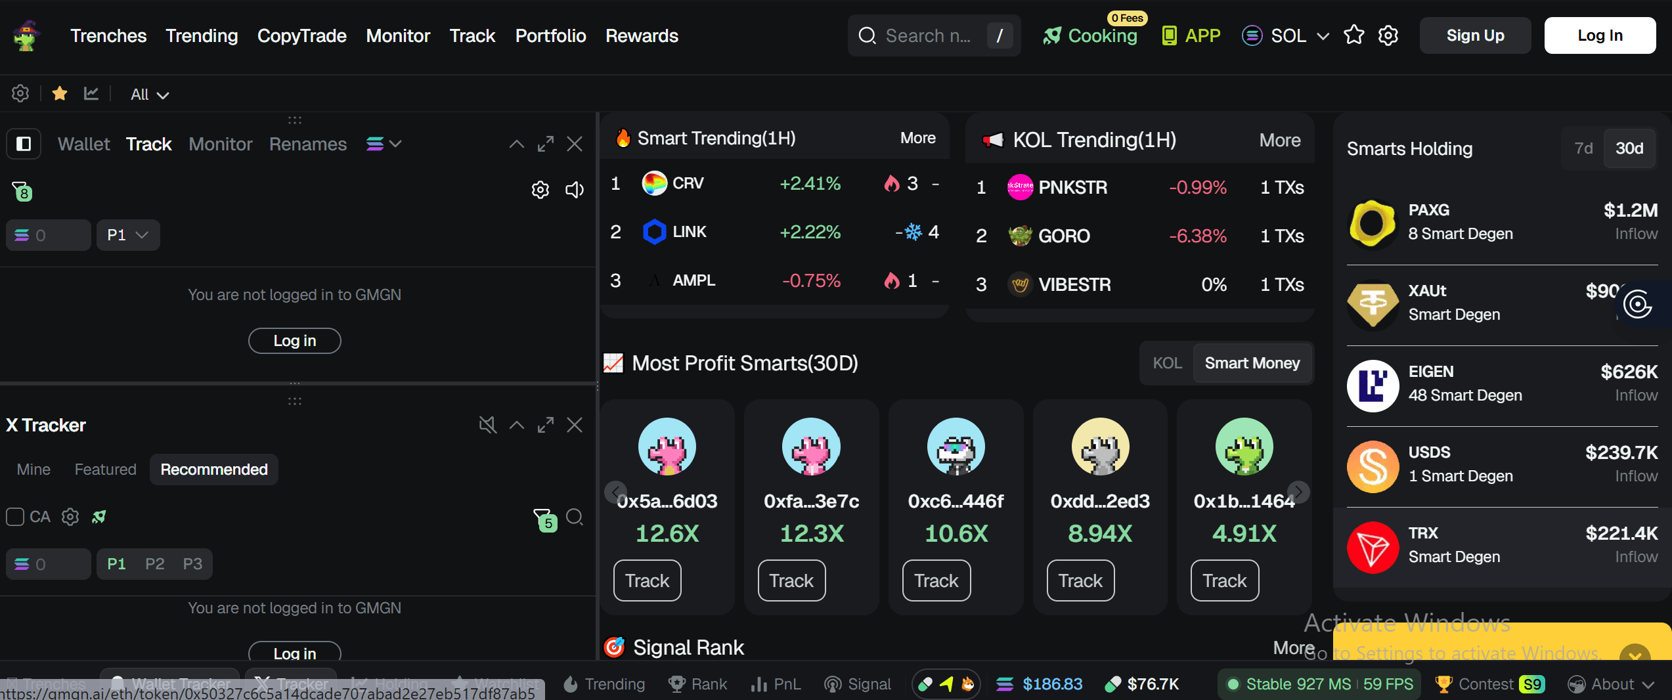
Task: Click the Sign Up button
Action: (1475, 35)
